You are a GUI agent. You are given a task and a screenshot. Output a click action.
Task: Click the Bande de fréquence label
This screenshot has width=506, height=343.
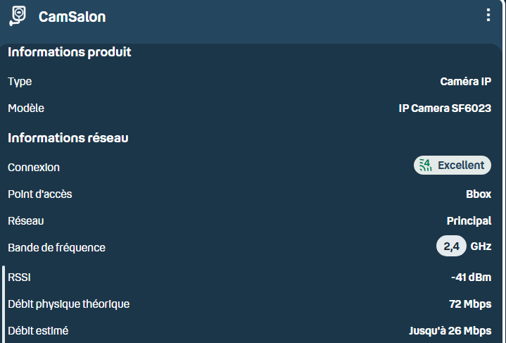(x=56, y=248)
